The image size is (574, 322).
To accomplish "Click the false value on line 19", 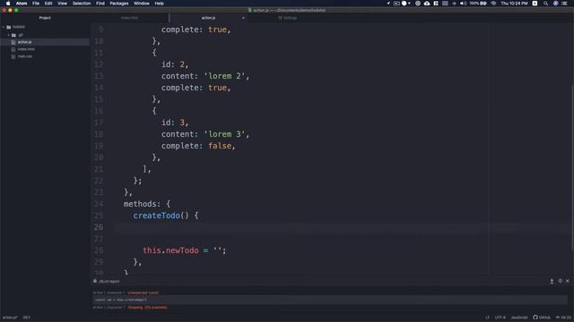I will pyautogui.click(x=220, y=146).
